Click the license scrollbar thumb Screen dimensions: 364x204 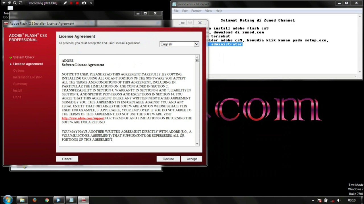(197, 61)
